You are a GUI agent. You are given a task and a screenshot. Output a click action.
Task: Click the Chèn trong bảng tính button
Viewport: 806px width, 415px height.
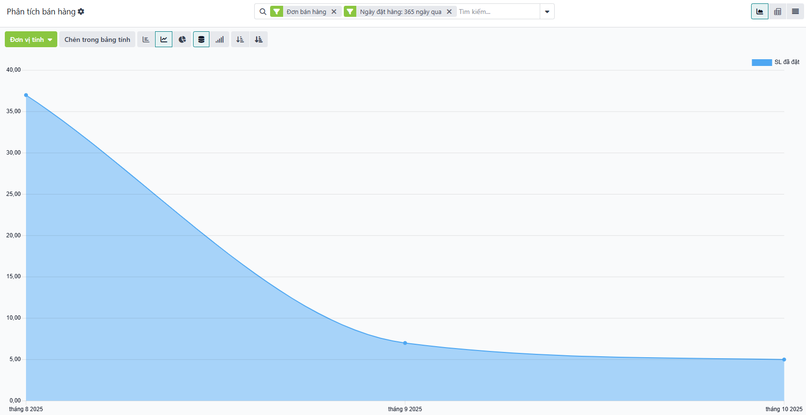coord(97,39)
